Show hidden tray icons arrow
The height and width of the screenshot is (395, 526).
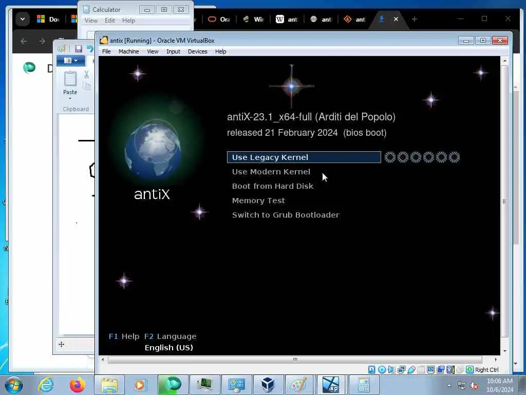[449, 386]
